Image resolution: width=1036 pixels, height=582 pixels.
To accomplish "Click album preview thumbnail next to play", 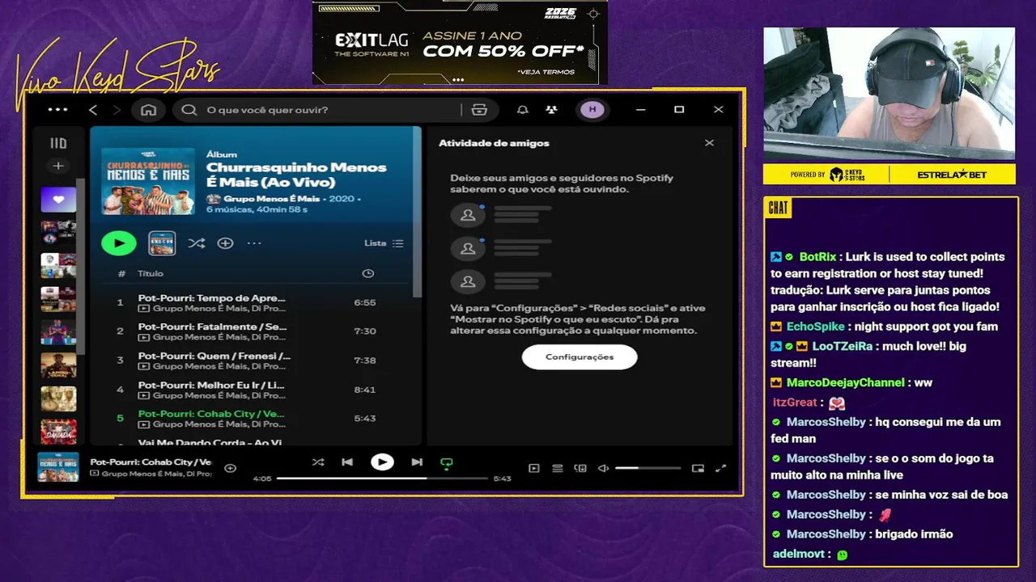I will point(162,242).
